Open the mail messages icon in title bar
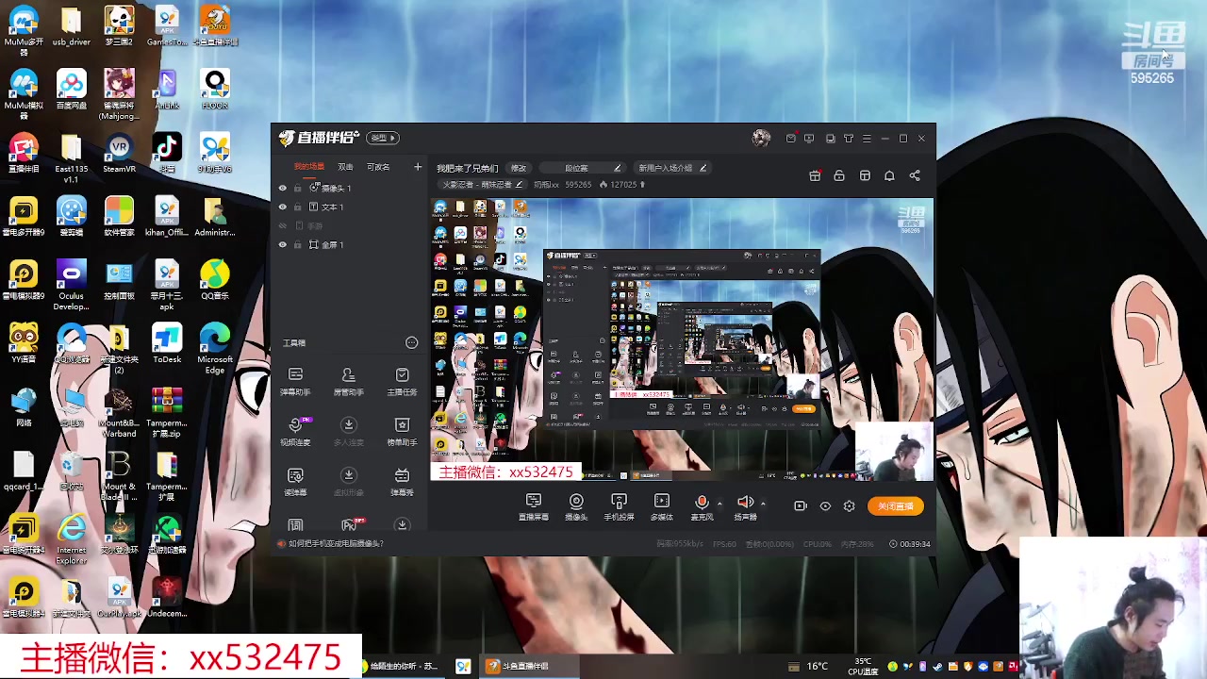 point(791,139)
